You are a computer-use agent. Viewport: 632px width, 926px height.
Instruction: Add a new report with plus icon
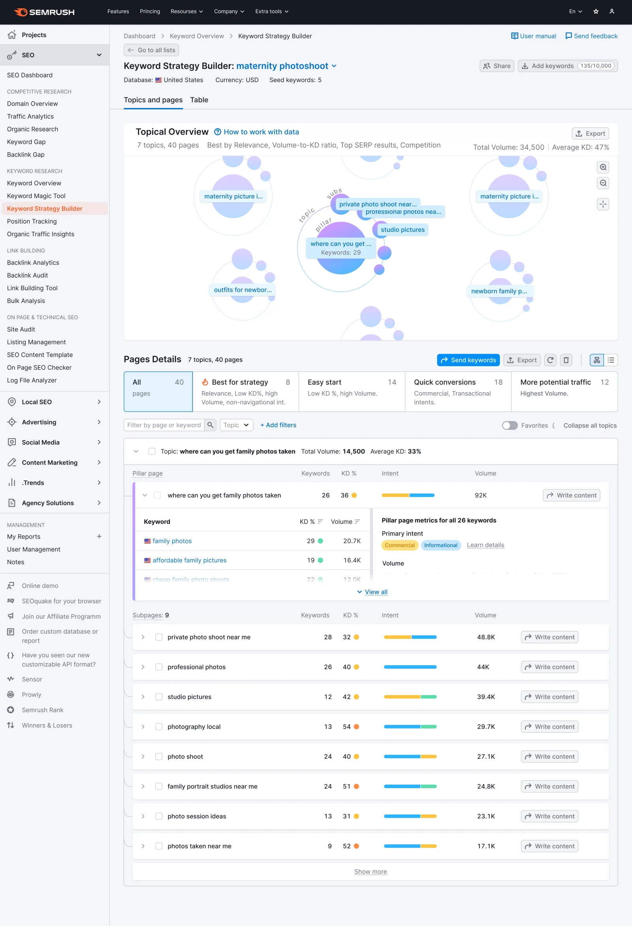[99, 537]
